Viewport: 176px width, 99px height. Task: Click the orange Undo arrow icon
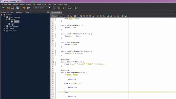tap(24, 8)
